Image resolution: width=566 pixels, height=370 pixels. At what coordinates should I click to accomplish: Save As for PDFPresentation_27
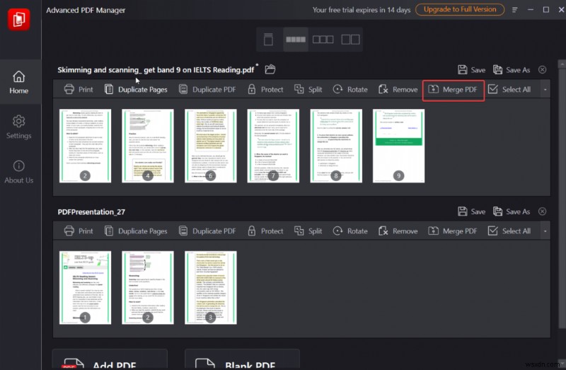coord(512,212)
